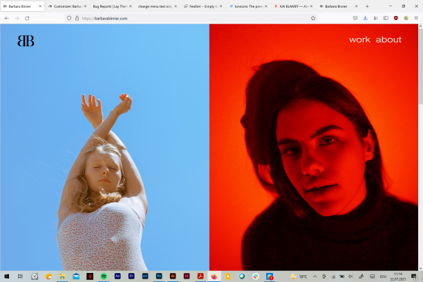Show hidden system tray icons
423x282 pixels.
pos(314,276)
